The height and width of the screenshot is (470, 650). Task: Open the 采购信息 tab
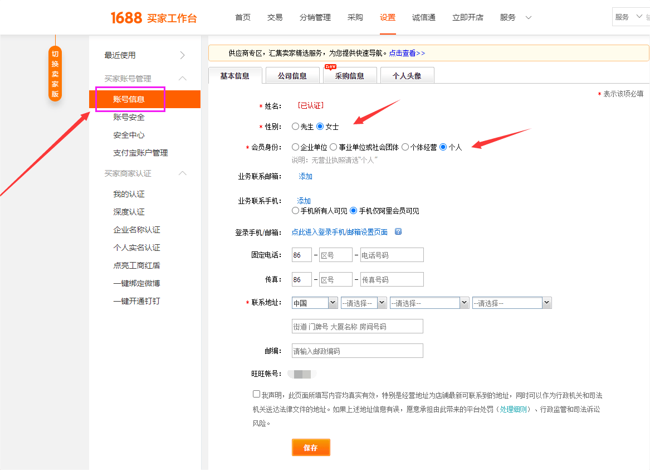349,75
